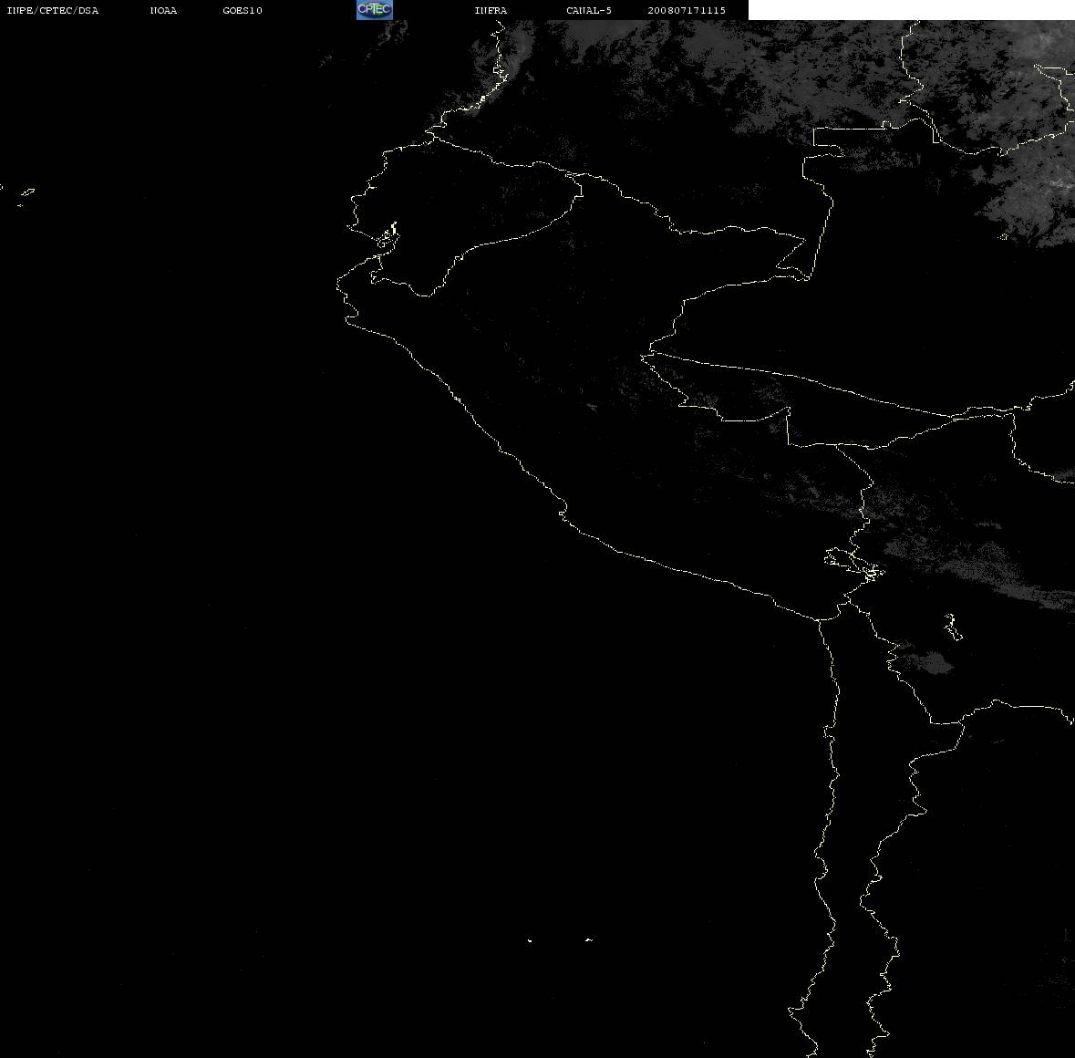Click the 200807171115 timestamp text
The height and width of the screenshot is (1058, 1075).
(x=687, y=10)
